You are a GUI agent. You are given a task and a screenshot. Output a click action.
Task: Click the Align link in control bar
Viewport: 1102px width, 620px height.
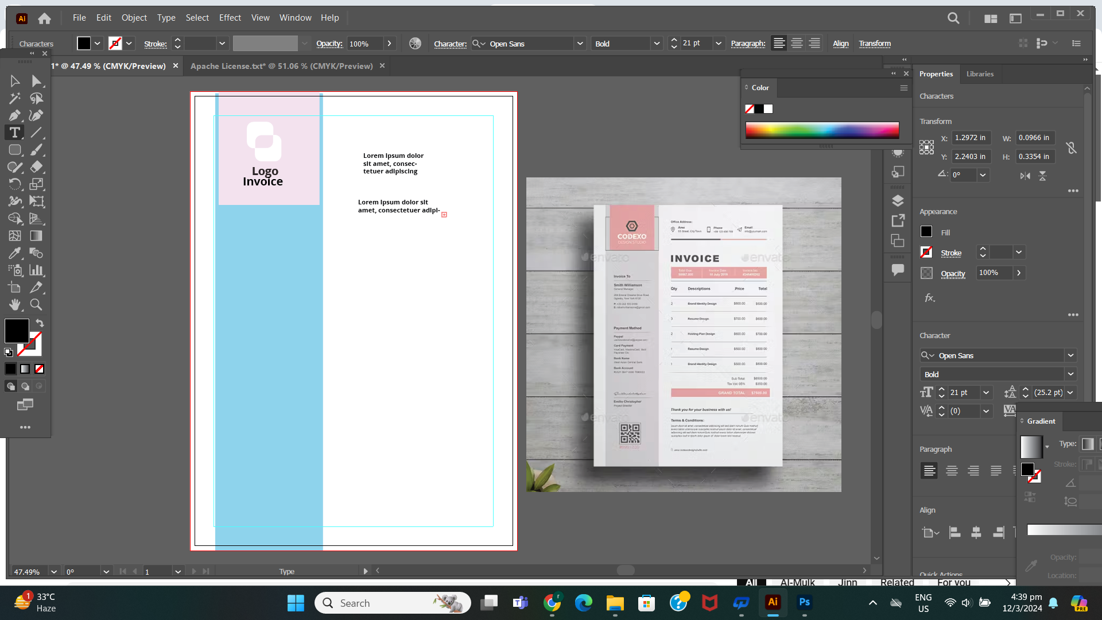(841, 44)
